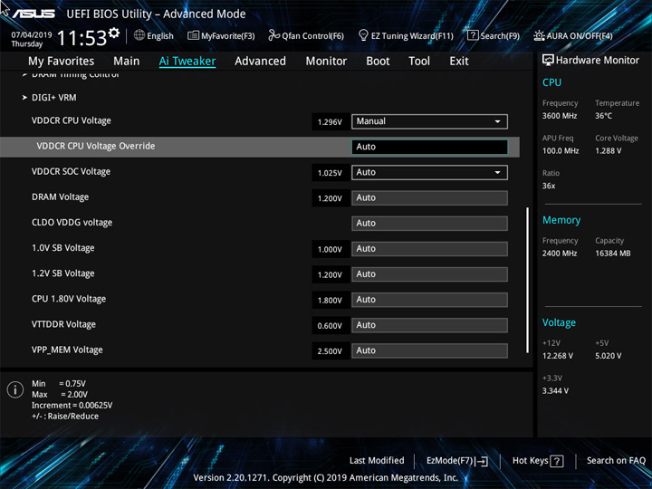The height and width of the screenshot is (489, 652).
Task: Click the CLDO VDDG voltage label
Action: (72, 223)
